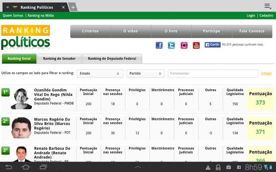
Task: Open the YouTube social icon
Action: point(196,45)
